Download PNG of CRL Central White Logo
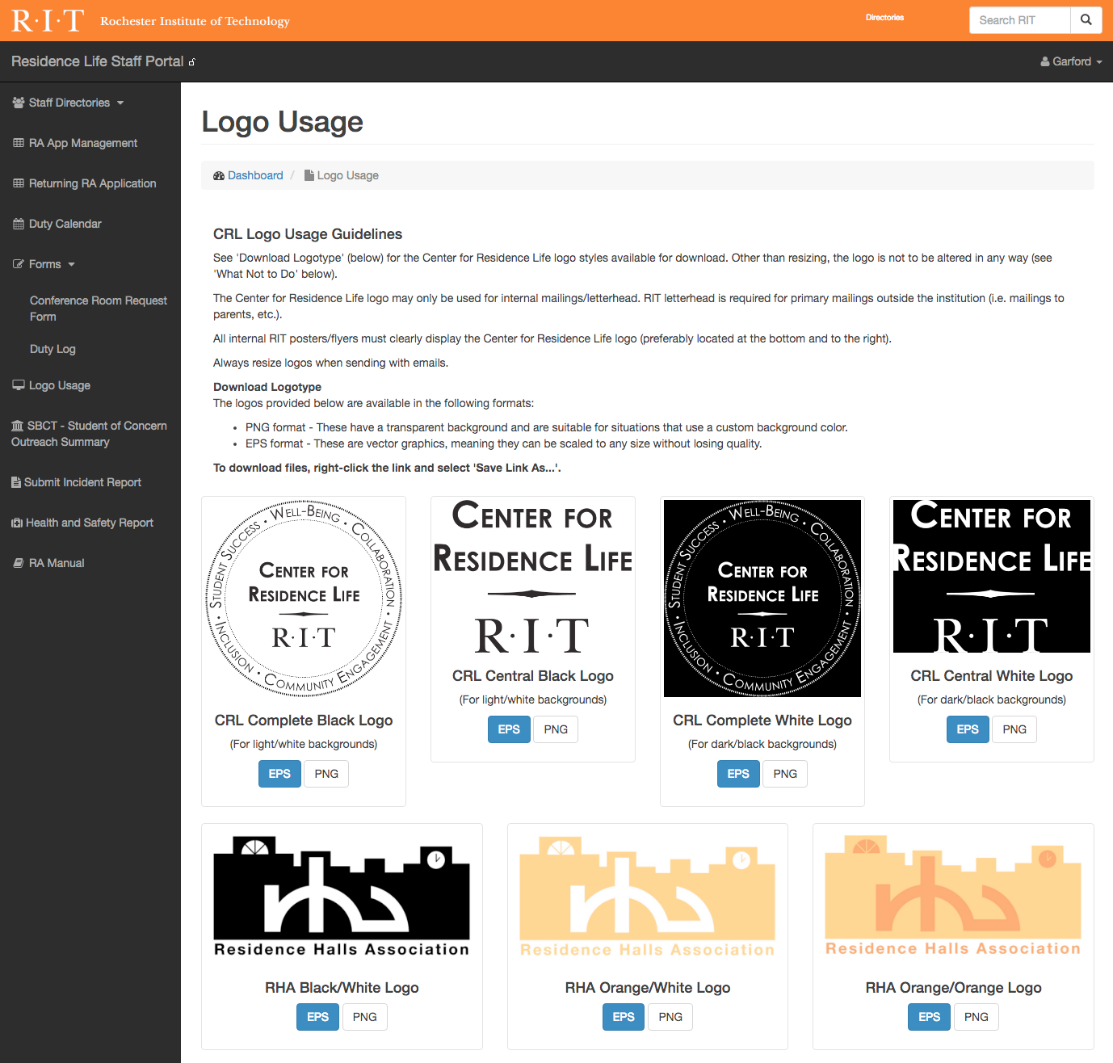Image resolution: width=1113 pixels, height=1063 pixels. (1014, 729)
